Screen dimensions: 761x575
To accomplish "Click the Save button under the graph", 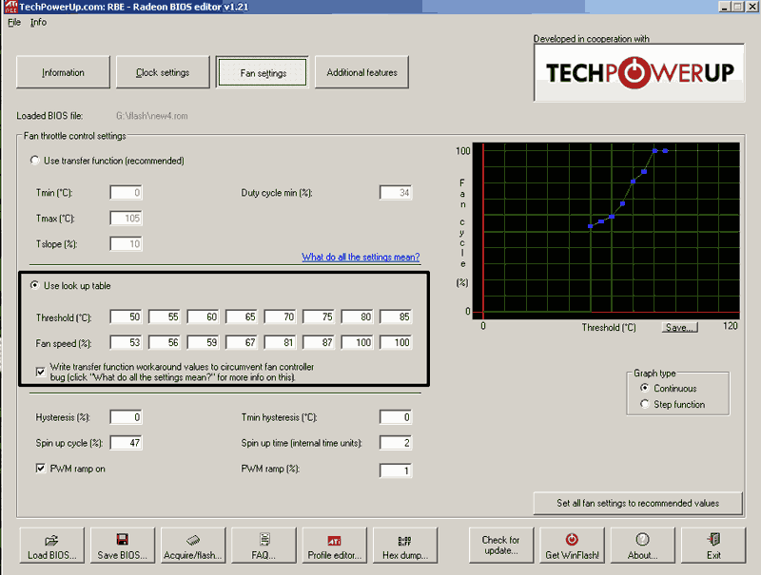I will click(x=680, y=327).
